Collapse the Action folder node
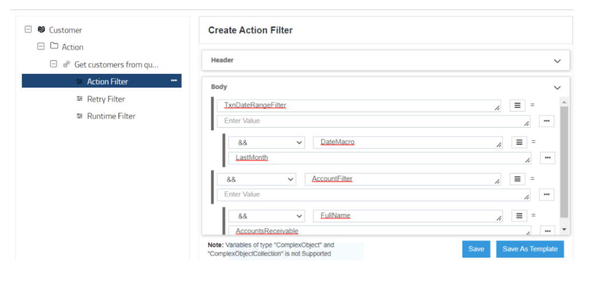The image size is (590, 281). coord(41,47)
